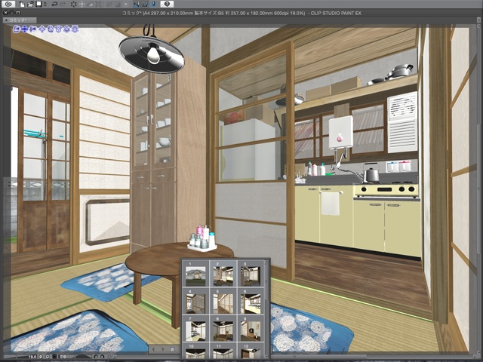Click the Deselect toolbar icon
This screenshot has width=483, height=362.
(x=109, y=5)
